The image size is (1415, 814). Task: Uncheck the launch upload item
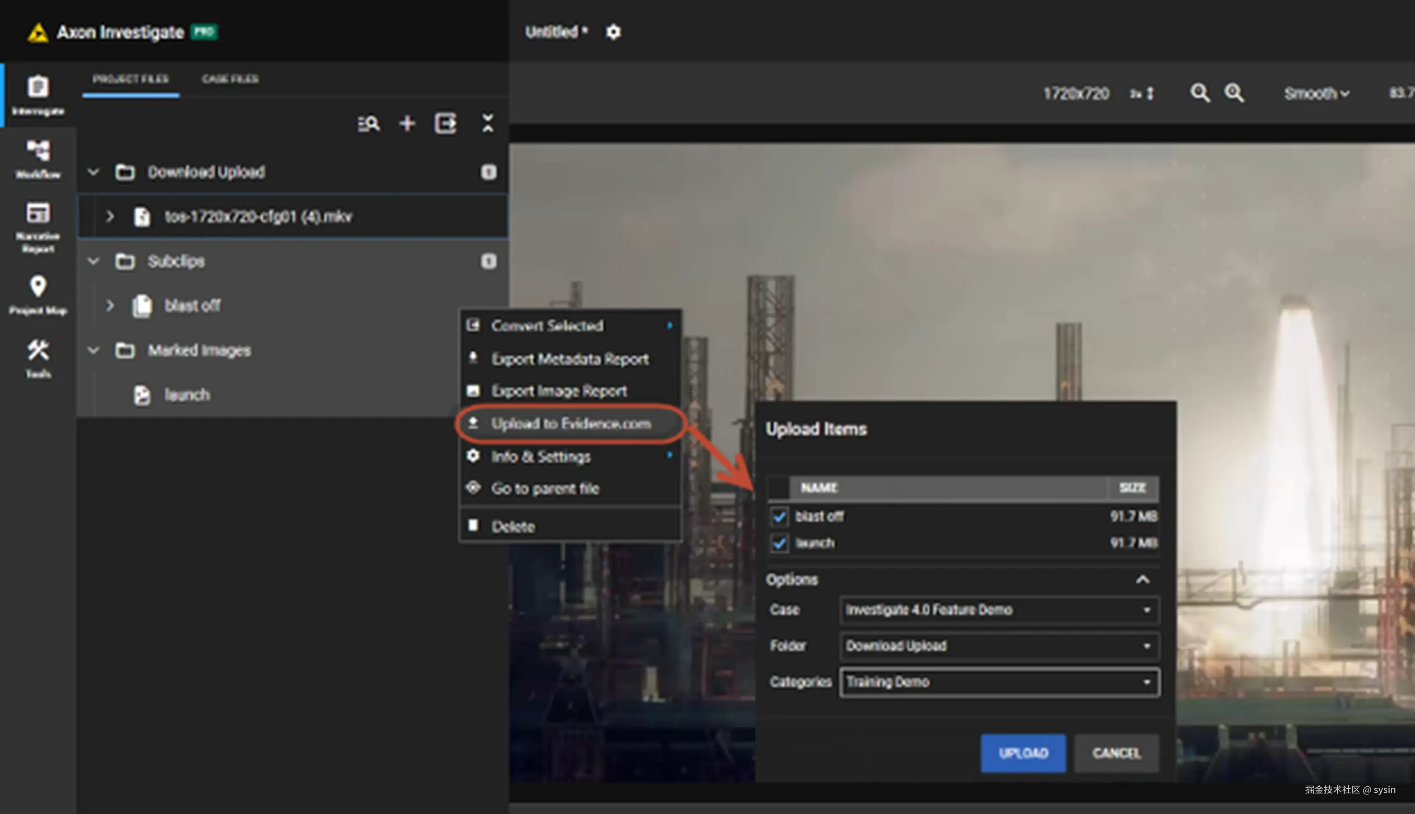pos(779,543)
